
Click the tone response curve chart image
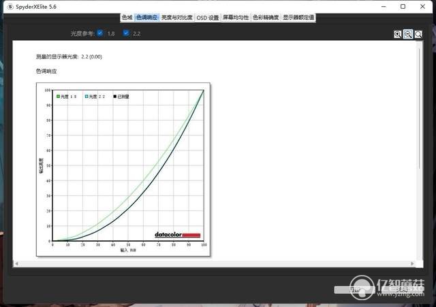click(x=123, y=169)
